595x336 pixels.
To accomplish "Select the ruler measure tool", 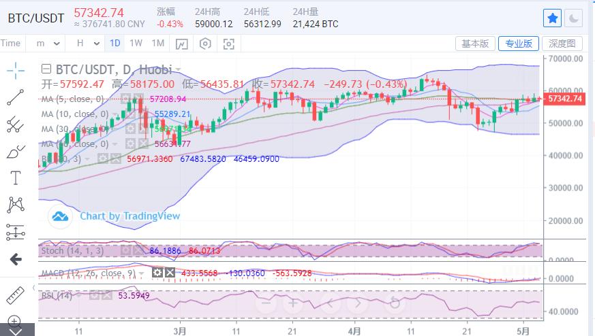I will [x=16, y=295].
